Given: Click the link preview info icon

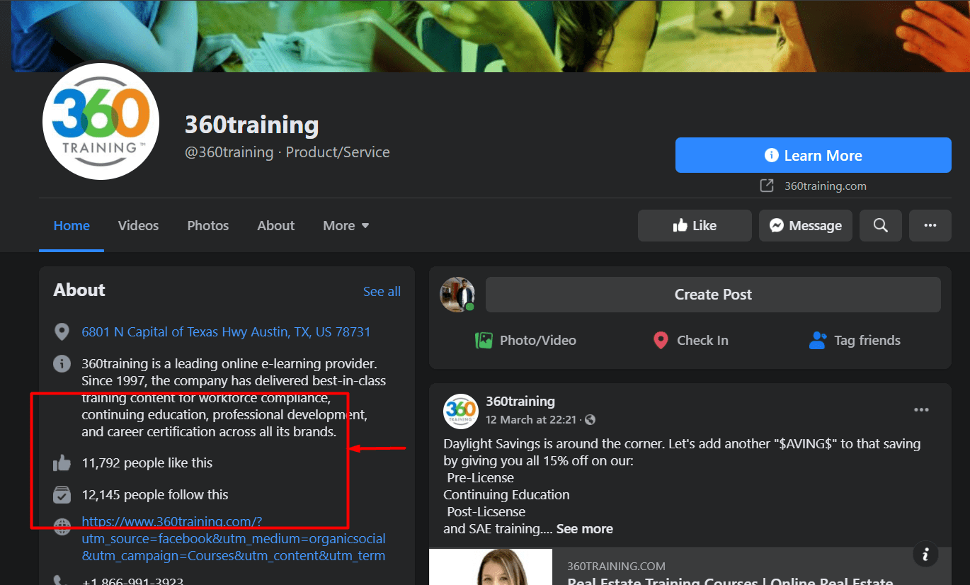Looking at the screenshot, I should [925, 554].
